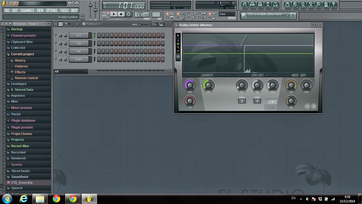
Task: Click the ATT curve value box
Action: coord(242,101)
